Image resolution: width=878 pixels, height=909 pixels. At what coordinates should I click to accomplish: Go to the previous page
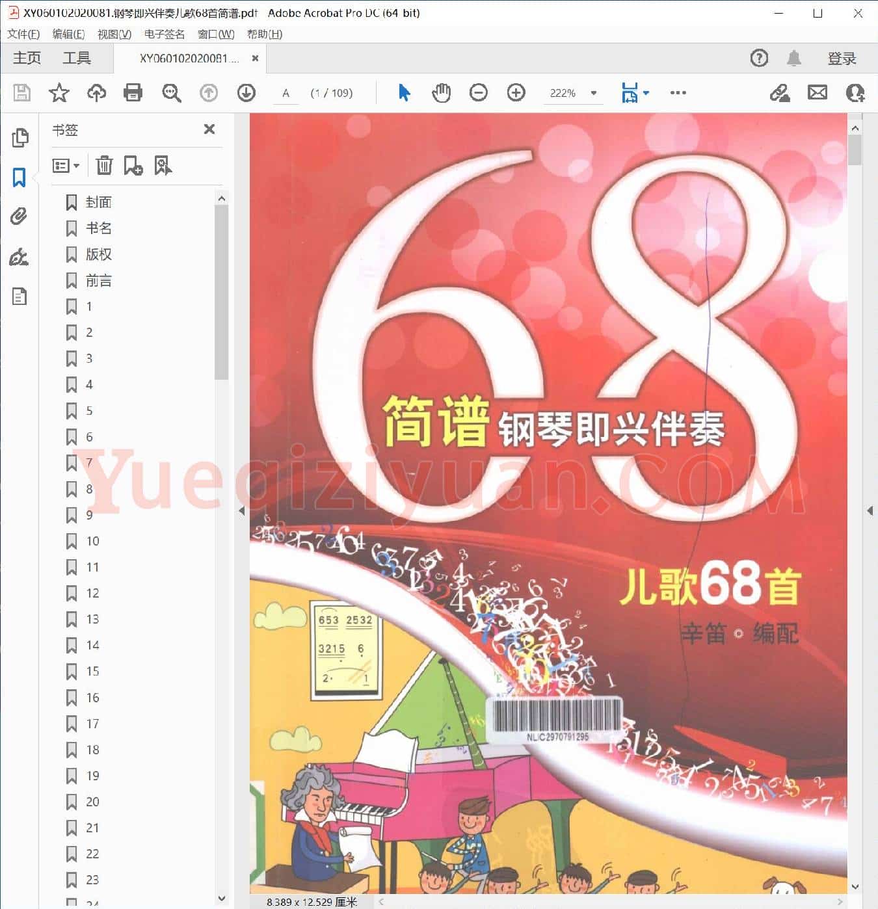pos(209,93)
